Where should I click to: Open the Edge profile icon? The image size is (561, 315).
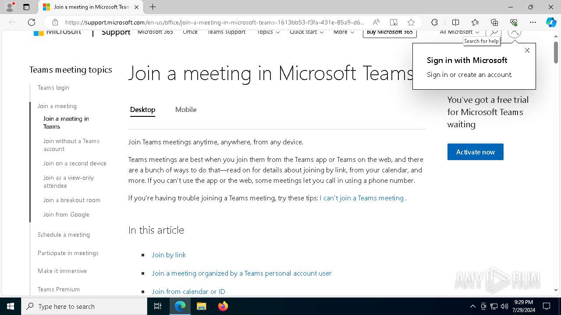(9, 7)
